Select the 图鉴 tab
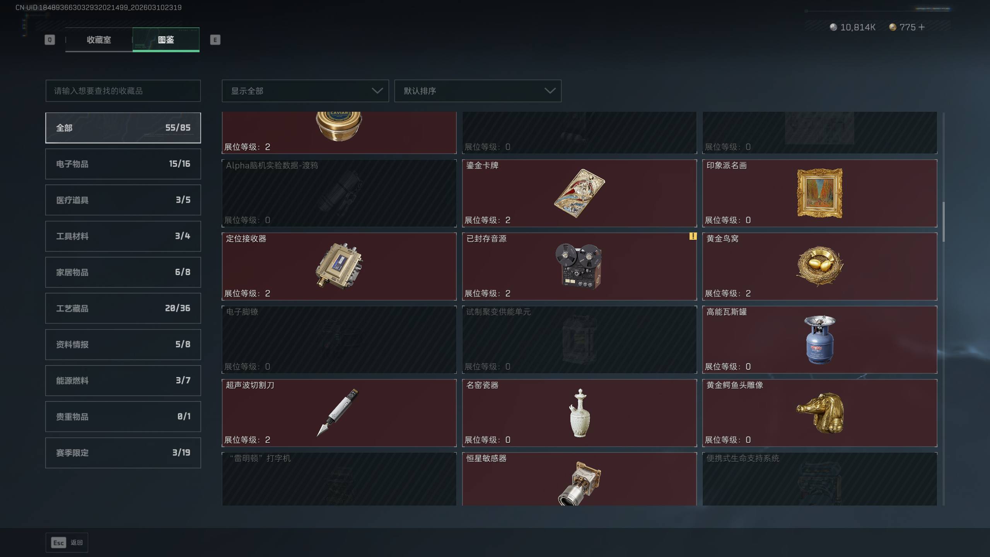This screenshot has width=990, height=557. click(166, 39)
